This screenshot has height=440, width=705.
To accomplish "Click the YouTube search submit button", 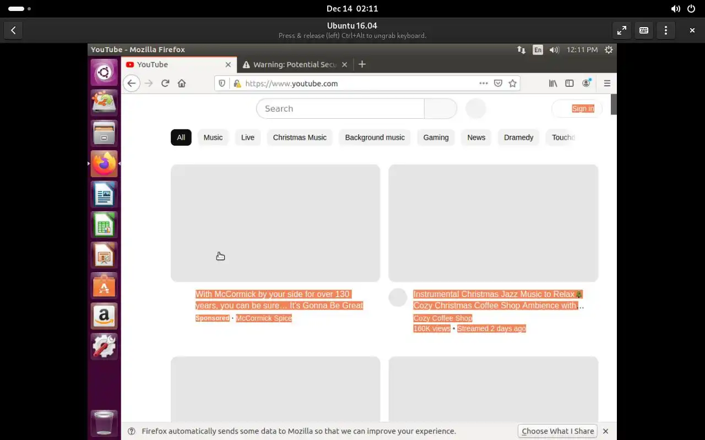I will click(x=441, y=109).
